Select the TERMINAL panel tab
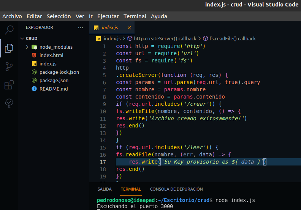The image size is (301, 210). tap(131, 189)
